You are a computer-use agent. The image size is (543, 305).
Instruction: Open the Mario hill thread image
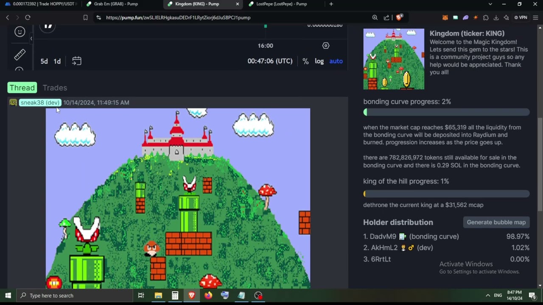178,198
